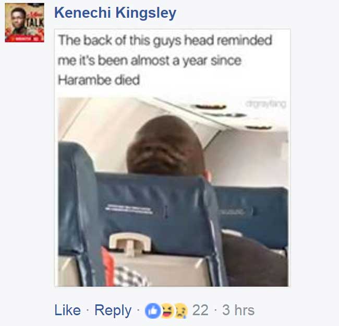Click the Haha laughing reaction emoji
The height and width of the screenshot is (326, 339).
(x=167, y=311)
